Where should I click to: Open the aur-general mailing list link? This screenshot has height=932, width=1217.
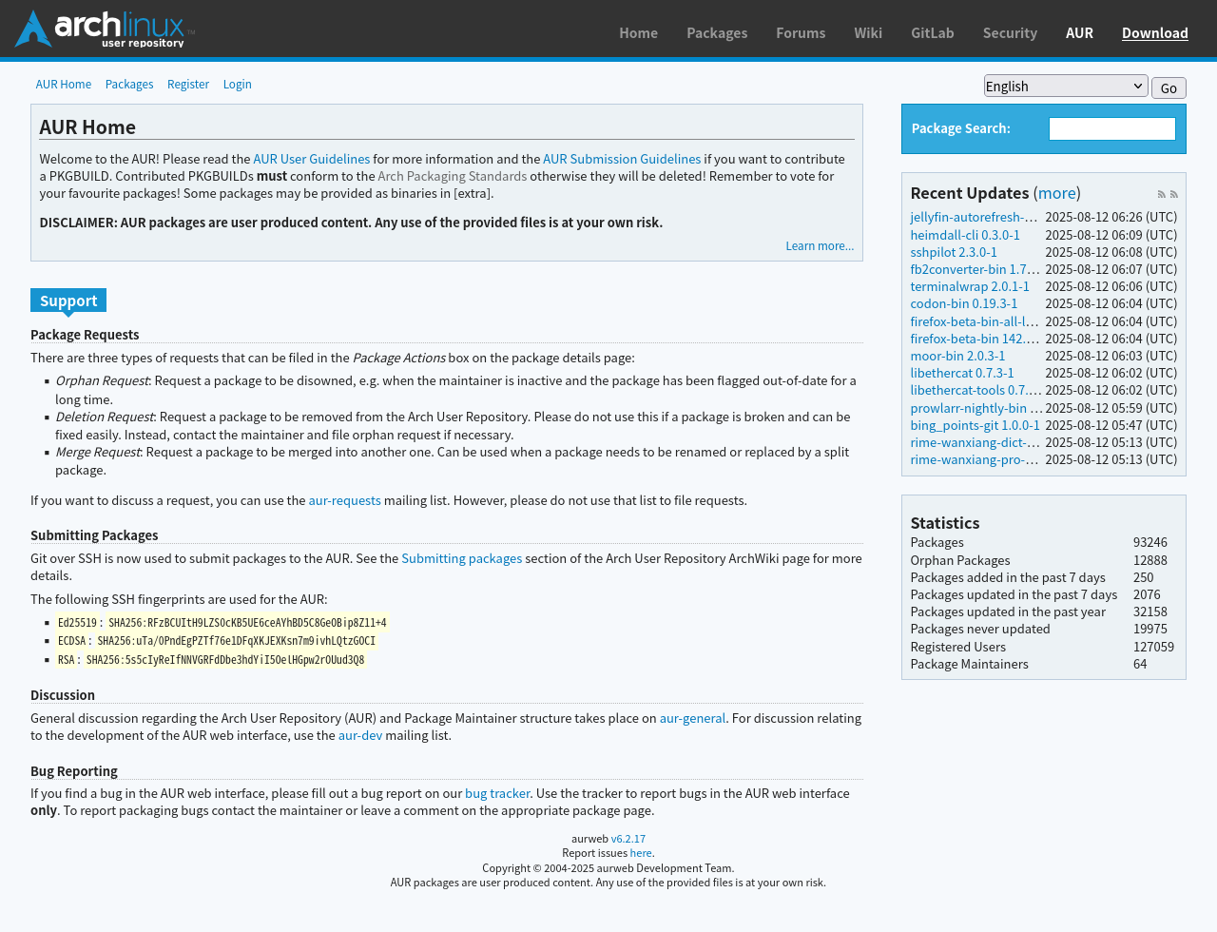[x=692, y=718]
